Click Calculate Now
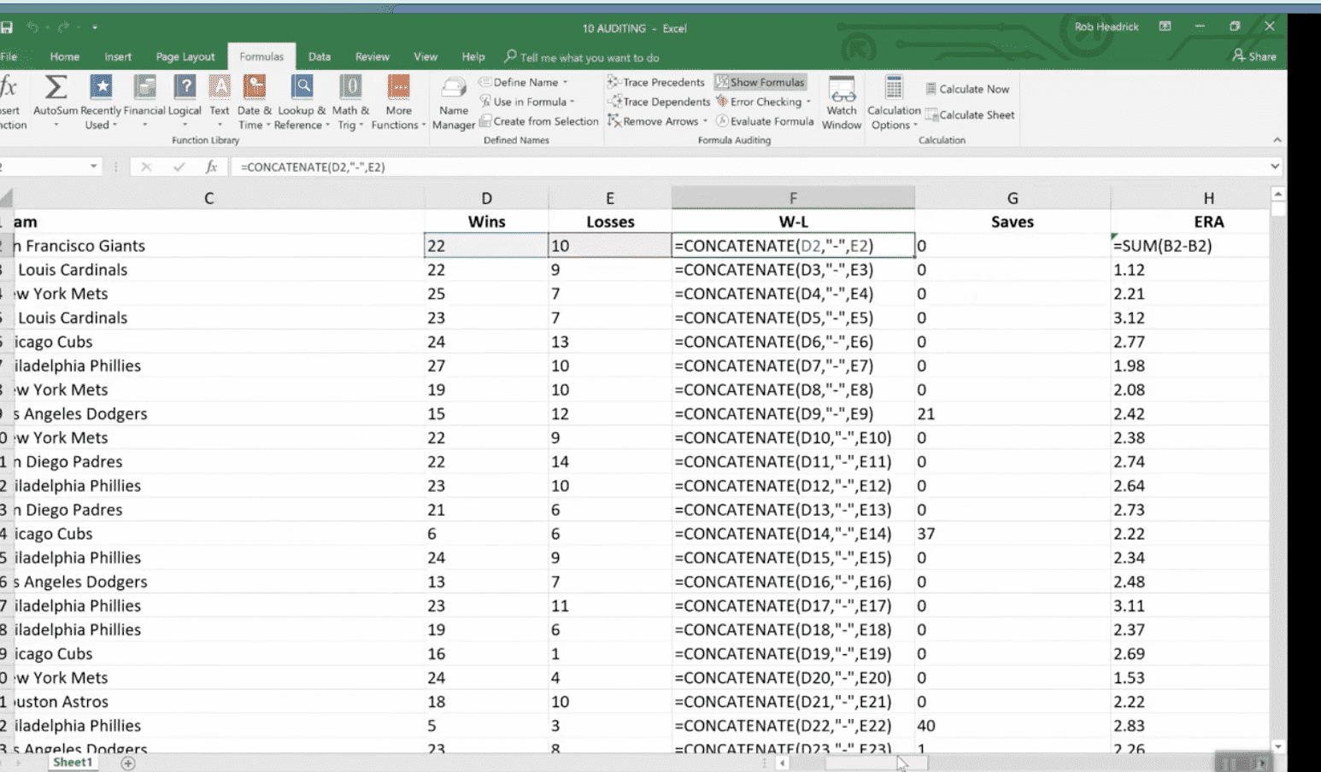The image size is (1321, 772). [x=967, y=89]
